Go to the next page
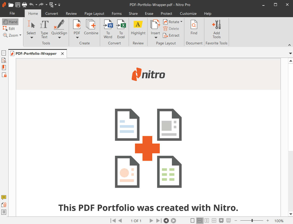 tap(151, 221)
